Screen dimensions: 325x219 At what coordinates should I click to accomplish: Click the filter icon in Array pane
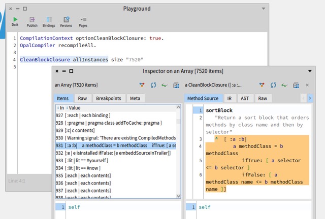142,85
